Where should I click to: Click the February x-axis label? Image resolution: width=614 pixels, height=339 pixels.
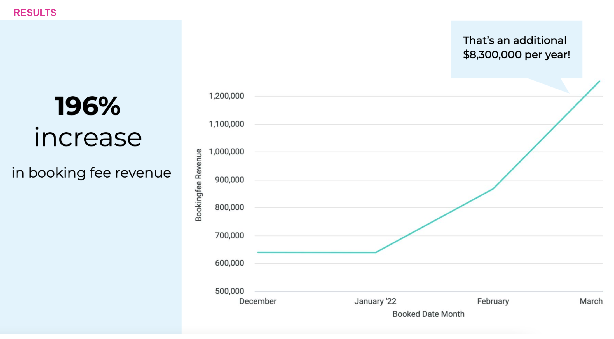coord(493,301)
